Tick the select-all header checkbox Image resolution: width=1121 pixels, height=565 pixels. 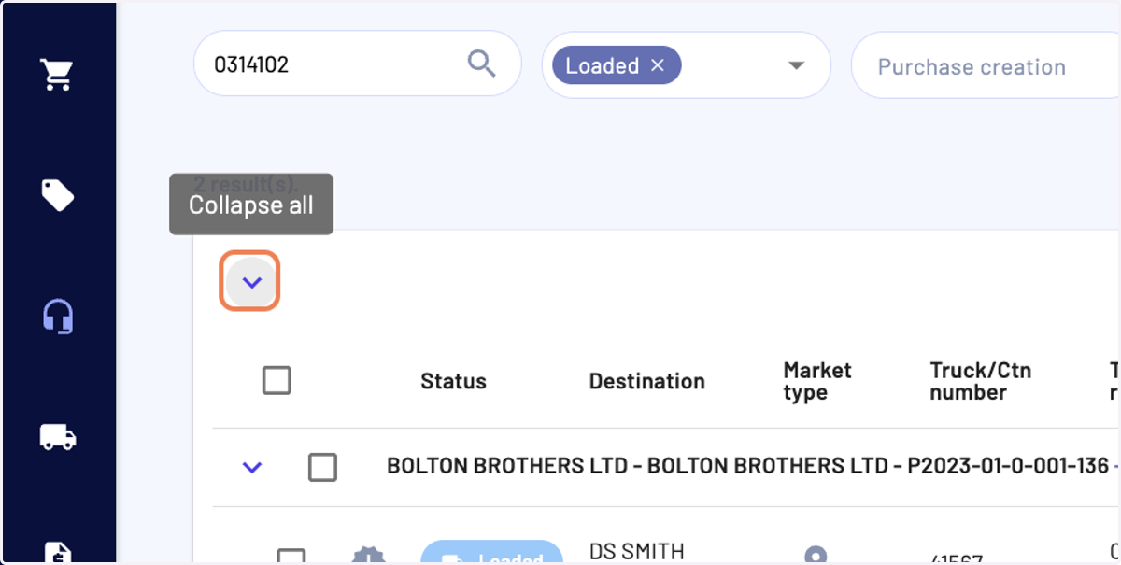277,380
